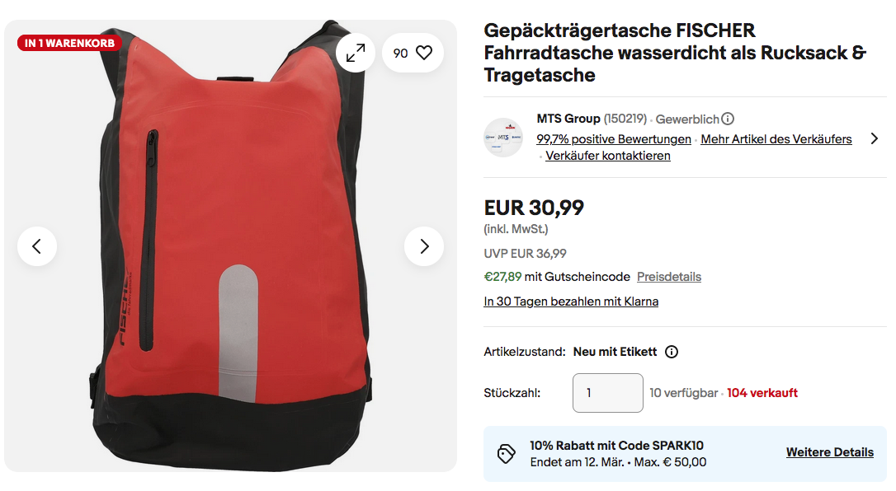Screen dimensions: 896x491
Task: Add item to watchlist with heart icon
Action: [x=424, y=53]
